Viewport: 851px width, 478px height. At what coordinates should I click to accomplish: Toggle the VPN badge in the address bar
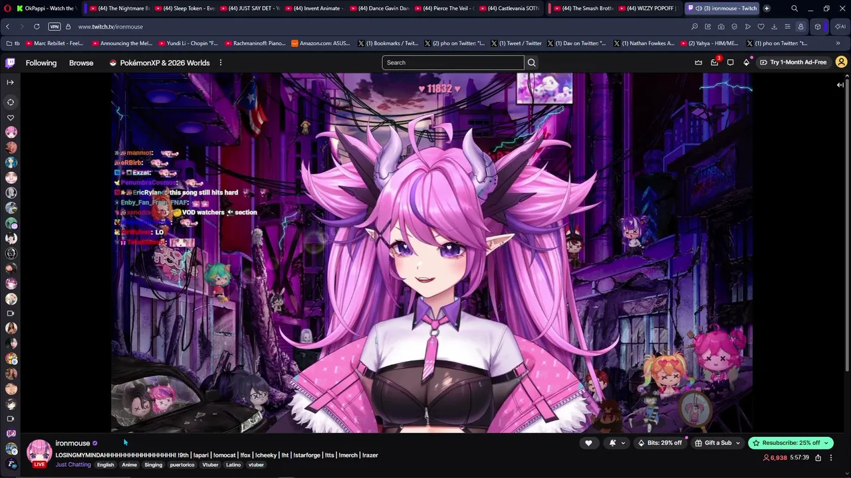click(x=55, y=27)
